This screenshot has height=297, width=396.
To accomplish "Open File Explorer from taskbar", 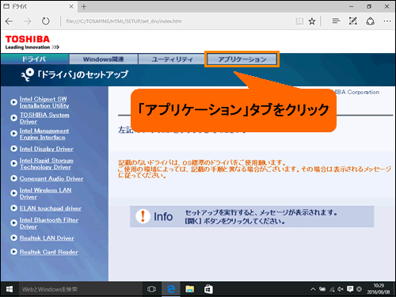I will [x=189, y=289].
